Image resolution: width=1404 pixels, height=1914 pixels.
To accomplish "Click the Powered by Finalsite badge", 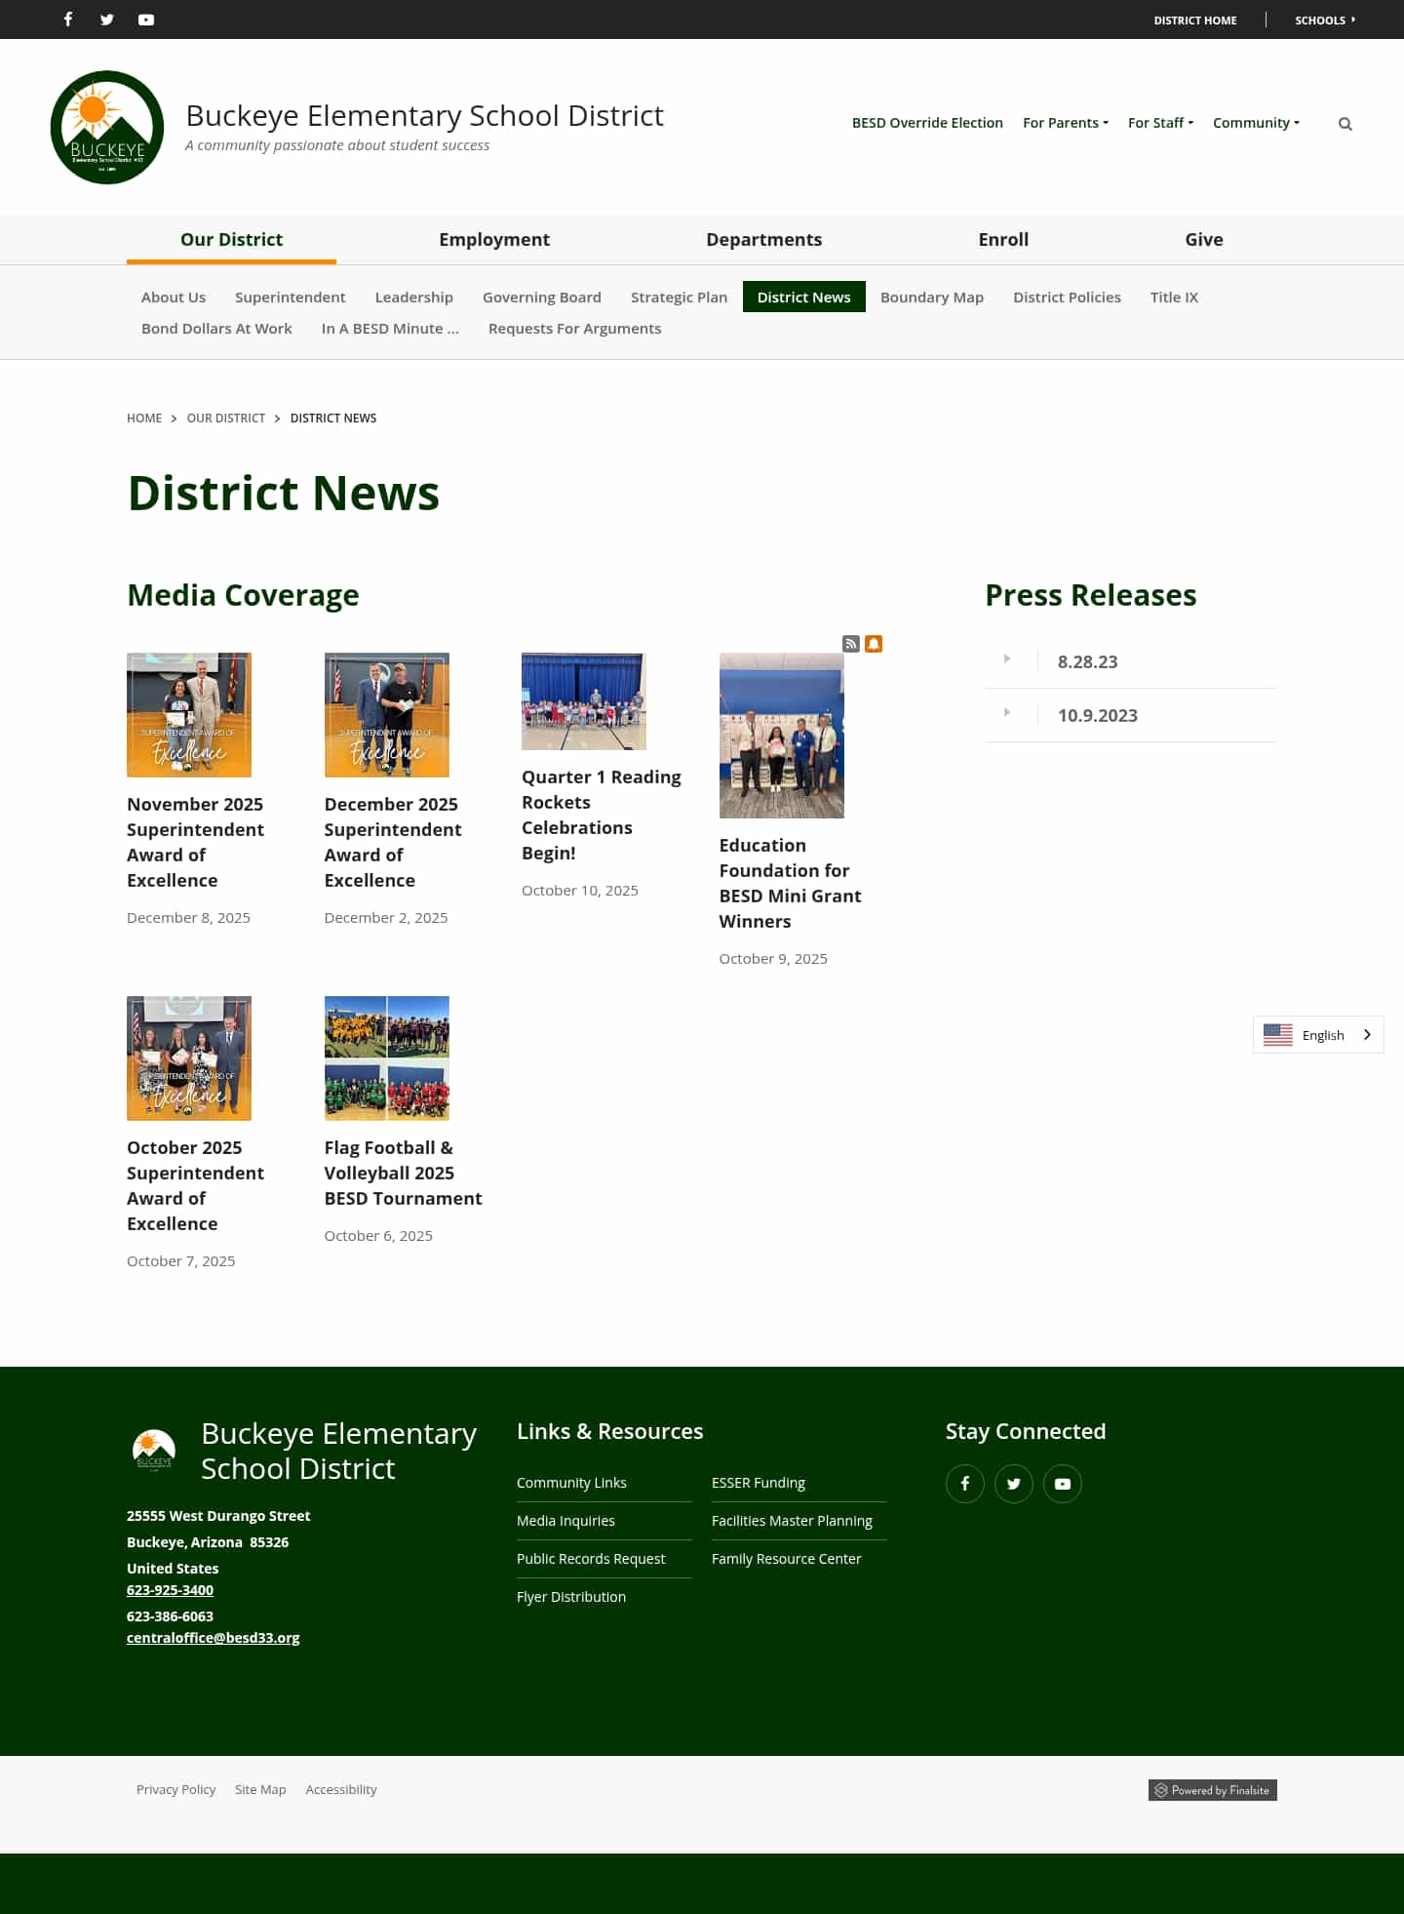I will 1213,1790.
